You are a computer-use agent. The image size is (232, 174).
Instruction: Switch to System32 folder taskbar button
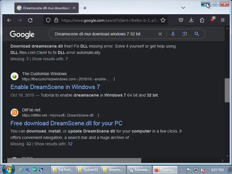pyautogui.click(x=88, y=170)
